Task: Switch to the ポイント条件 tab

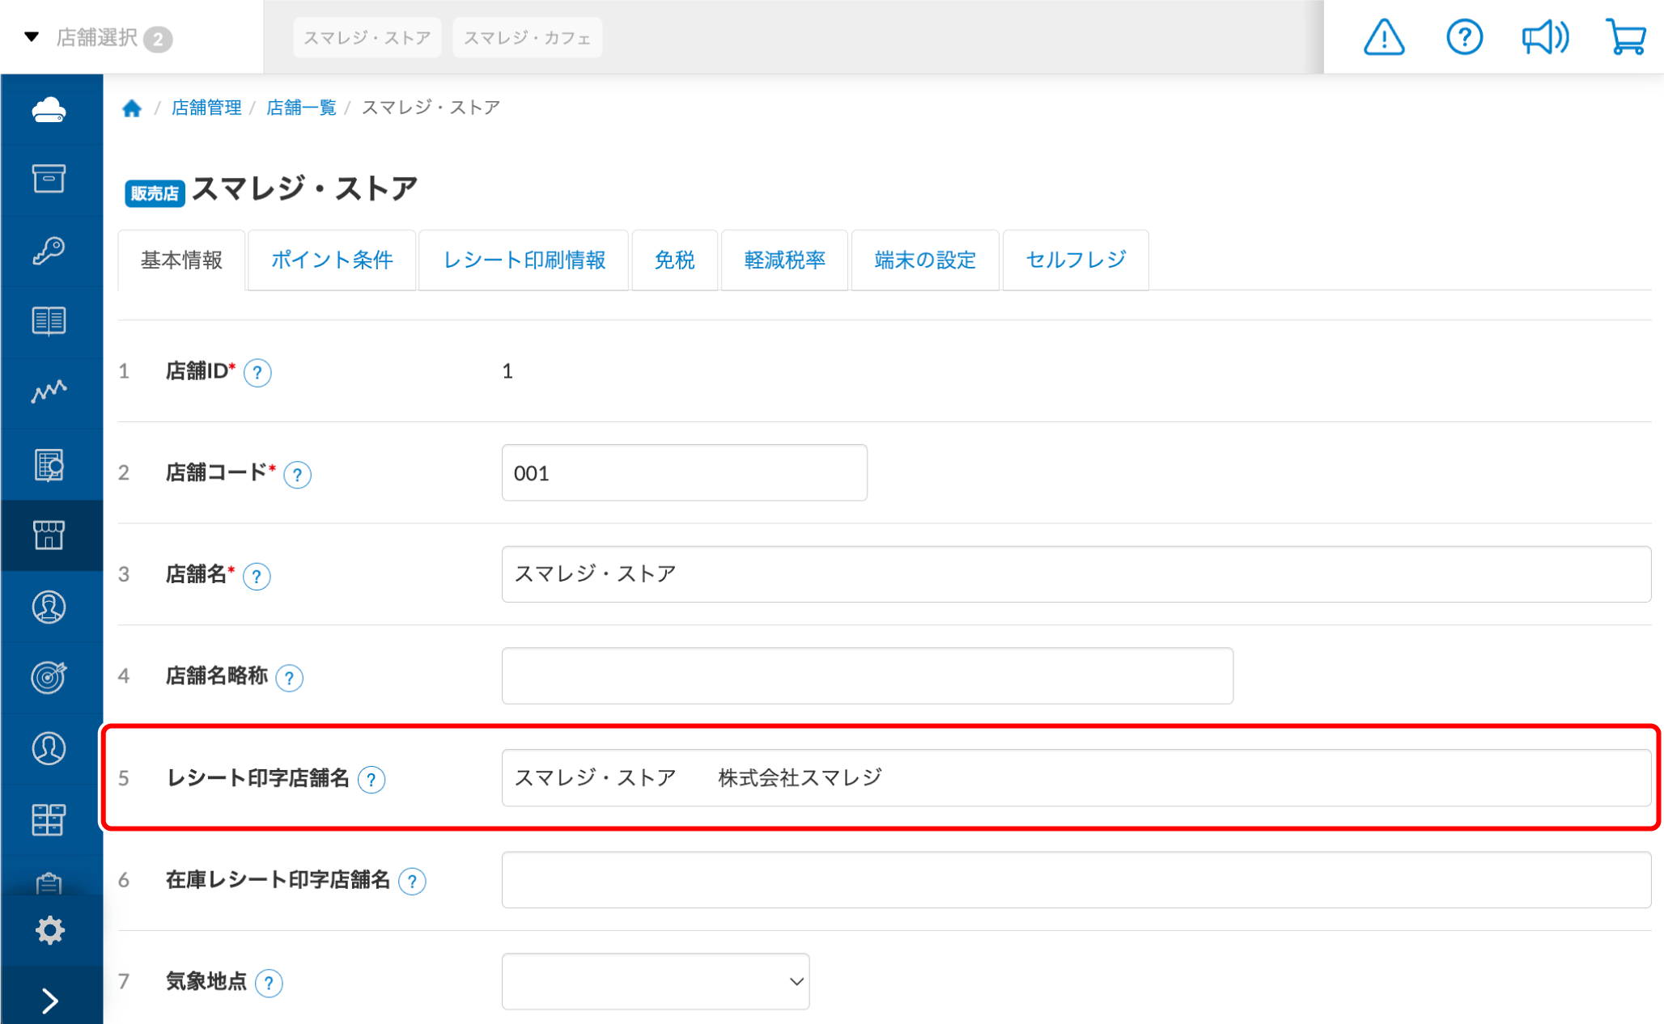Action: click(x=332, y=260)
